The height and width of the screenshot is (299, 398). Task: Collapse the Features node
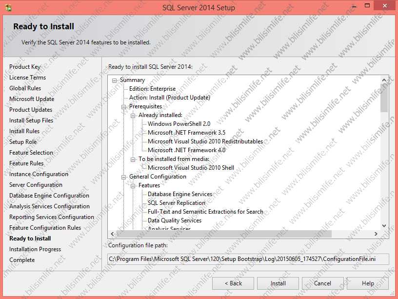coord(133,186)
